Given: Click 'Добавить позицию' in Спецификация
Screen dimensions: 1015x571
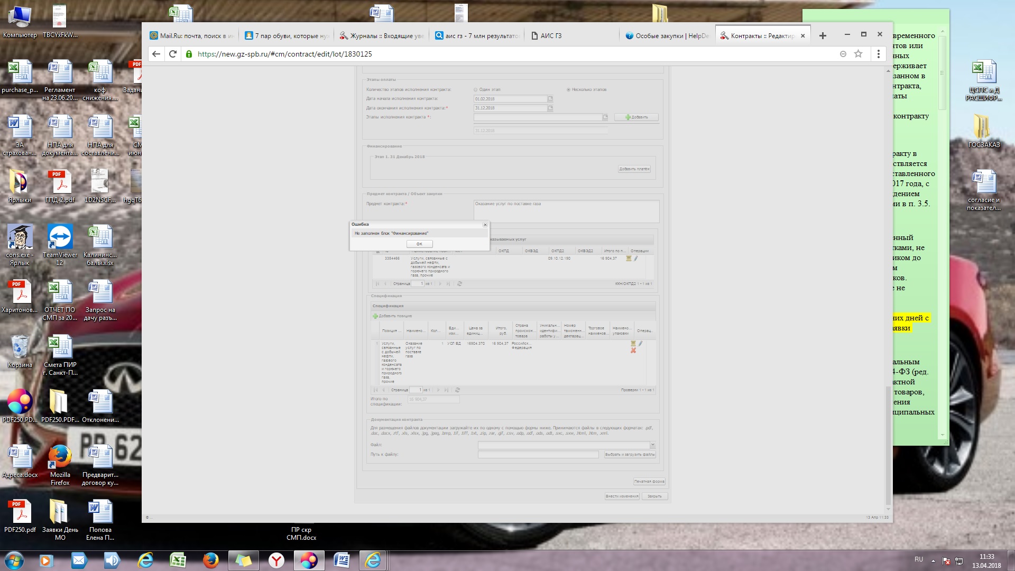Looking at the screenshot, I should coord(392,316).
